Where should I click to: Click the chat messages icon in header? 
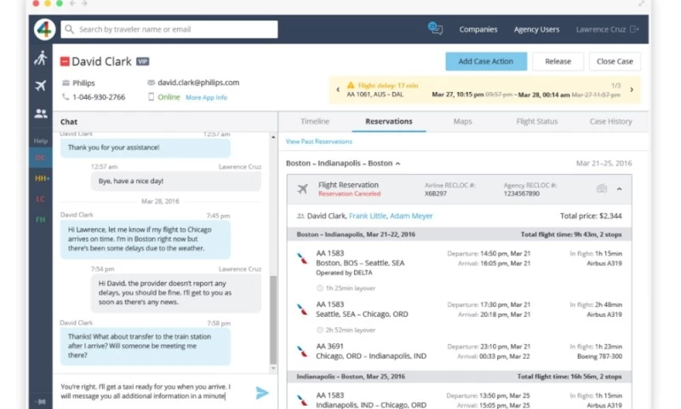[435, 29]
